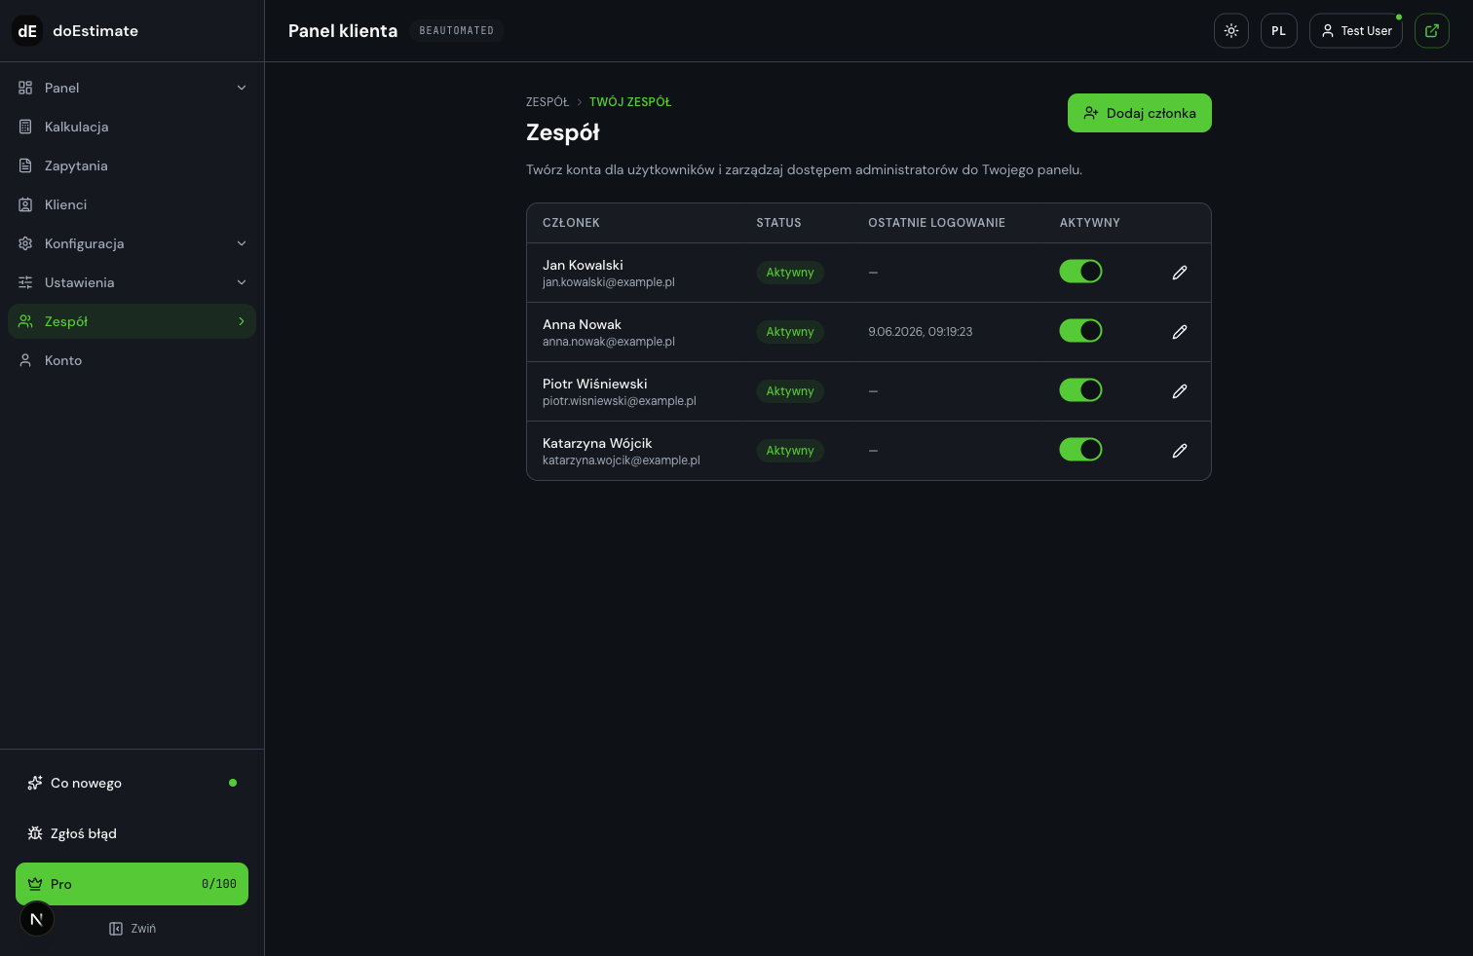Click the Kalkulacja calculator icon in sidebar
The height and width of the screenshot is (956, 1473).
(25, 127)
